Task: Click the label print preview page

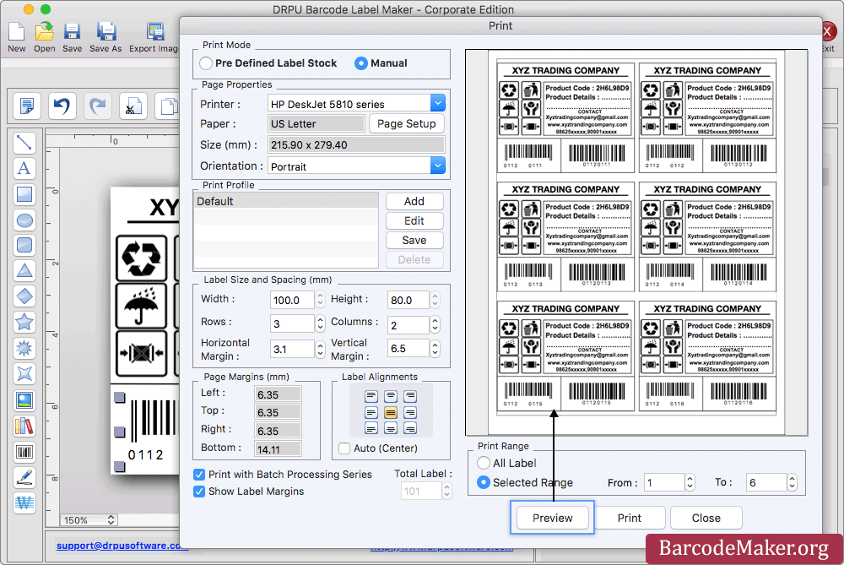Action: click(x=636, y=242)
